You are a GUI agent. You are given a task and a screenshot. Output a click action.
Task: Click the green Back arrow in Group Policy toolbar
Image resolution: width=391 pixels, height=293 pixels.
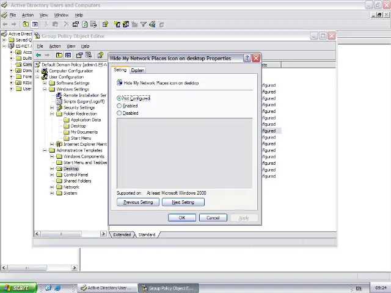[x=38, y=55]
